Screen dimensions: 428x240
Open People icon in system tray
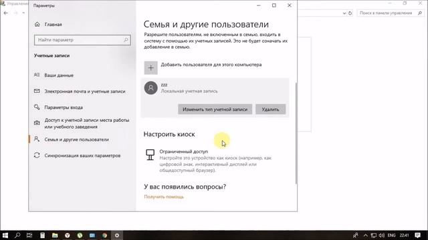(355, 235)
